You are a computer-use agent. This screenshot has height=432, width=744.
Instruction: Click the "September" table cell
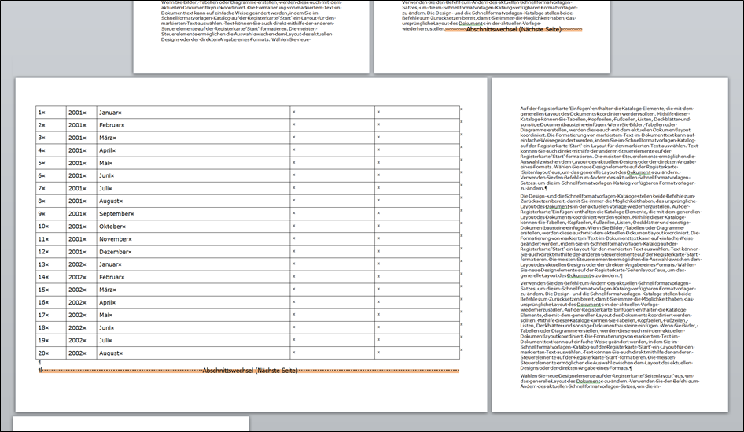coord(116,214)
